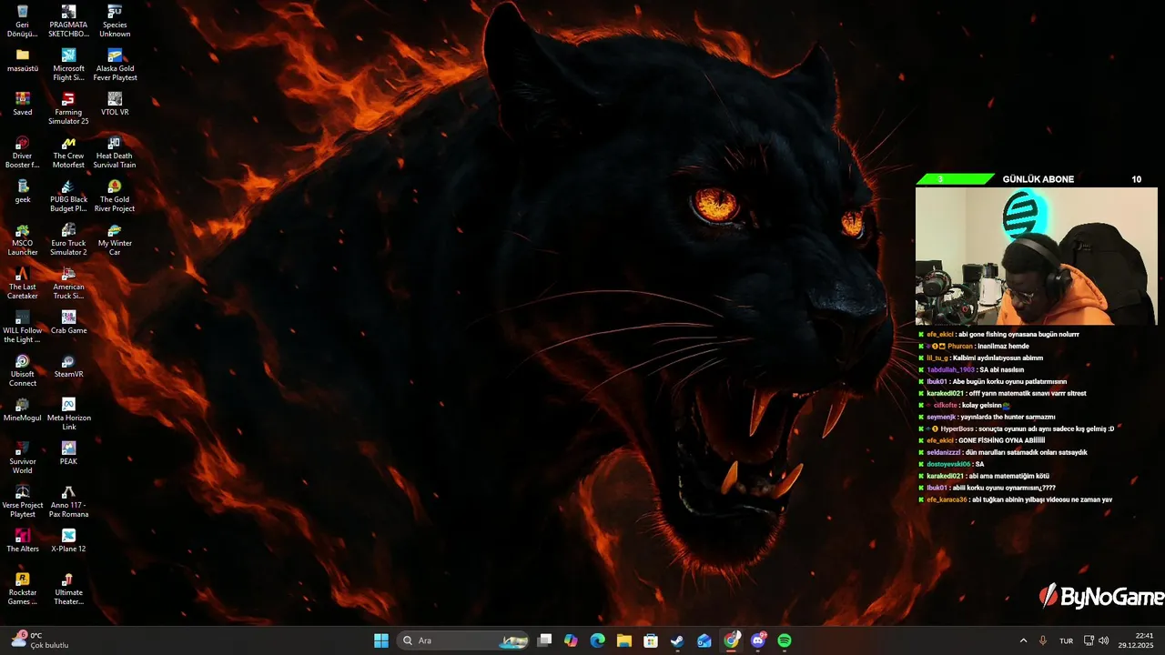
Task: Select the Heat Death Survival Train shortcut
Action: click(115, 152)
